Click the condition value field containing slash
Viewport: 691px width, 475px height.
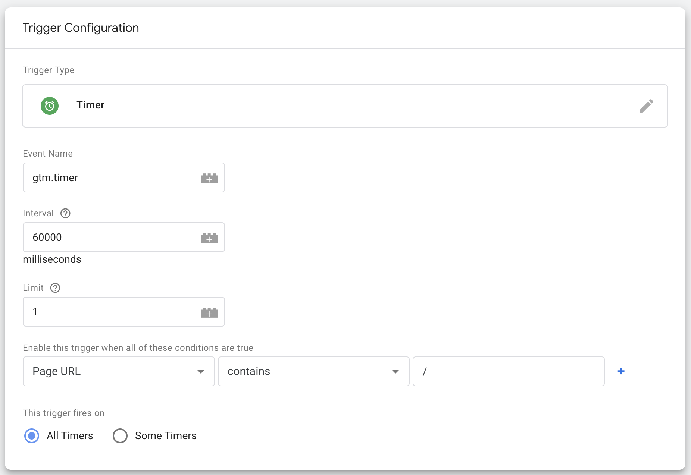509,371
